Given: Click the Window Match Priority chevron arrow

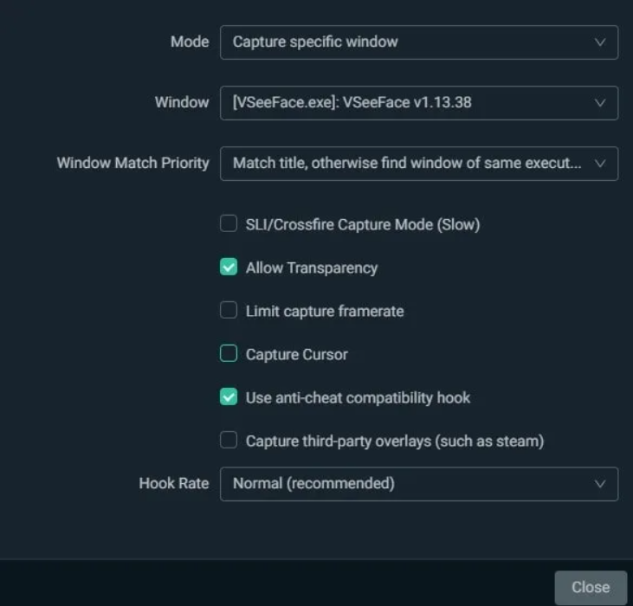Looking at the screenshot, I should point(600,164).
